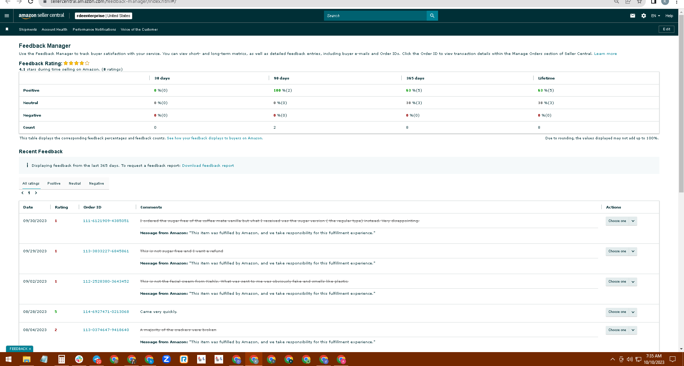Switch to the Positive feedback tab

click(54, 184)
